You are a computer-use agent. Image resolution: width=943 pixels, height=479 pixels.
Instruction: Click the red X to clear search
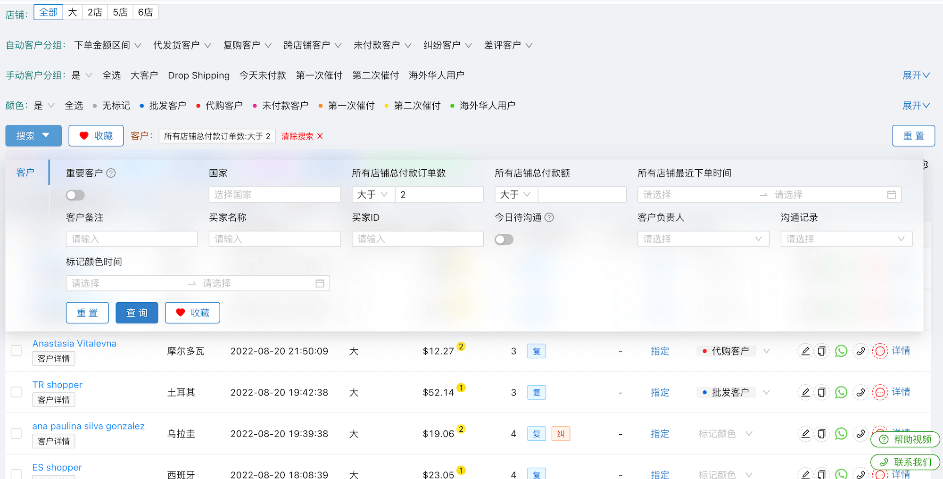pos(320,136)
